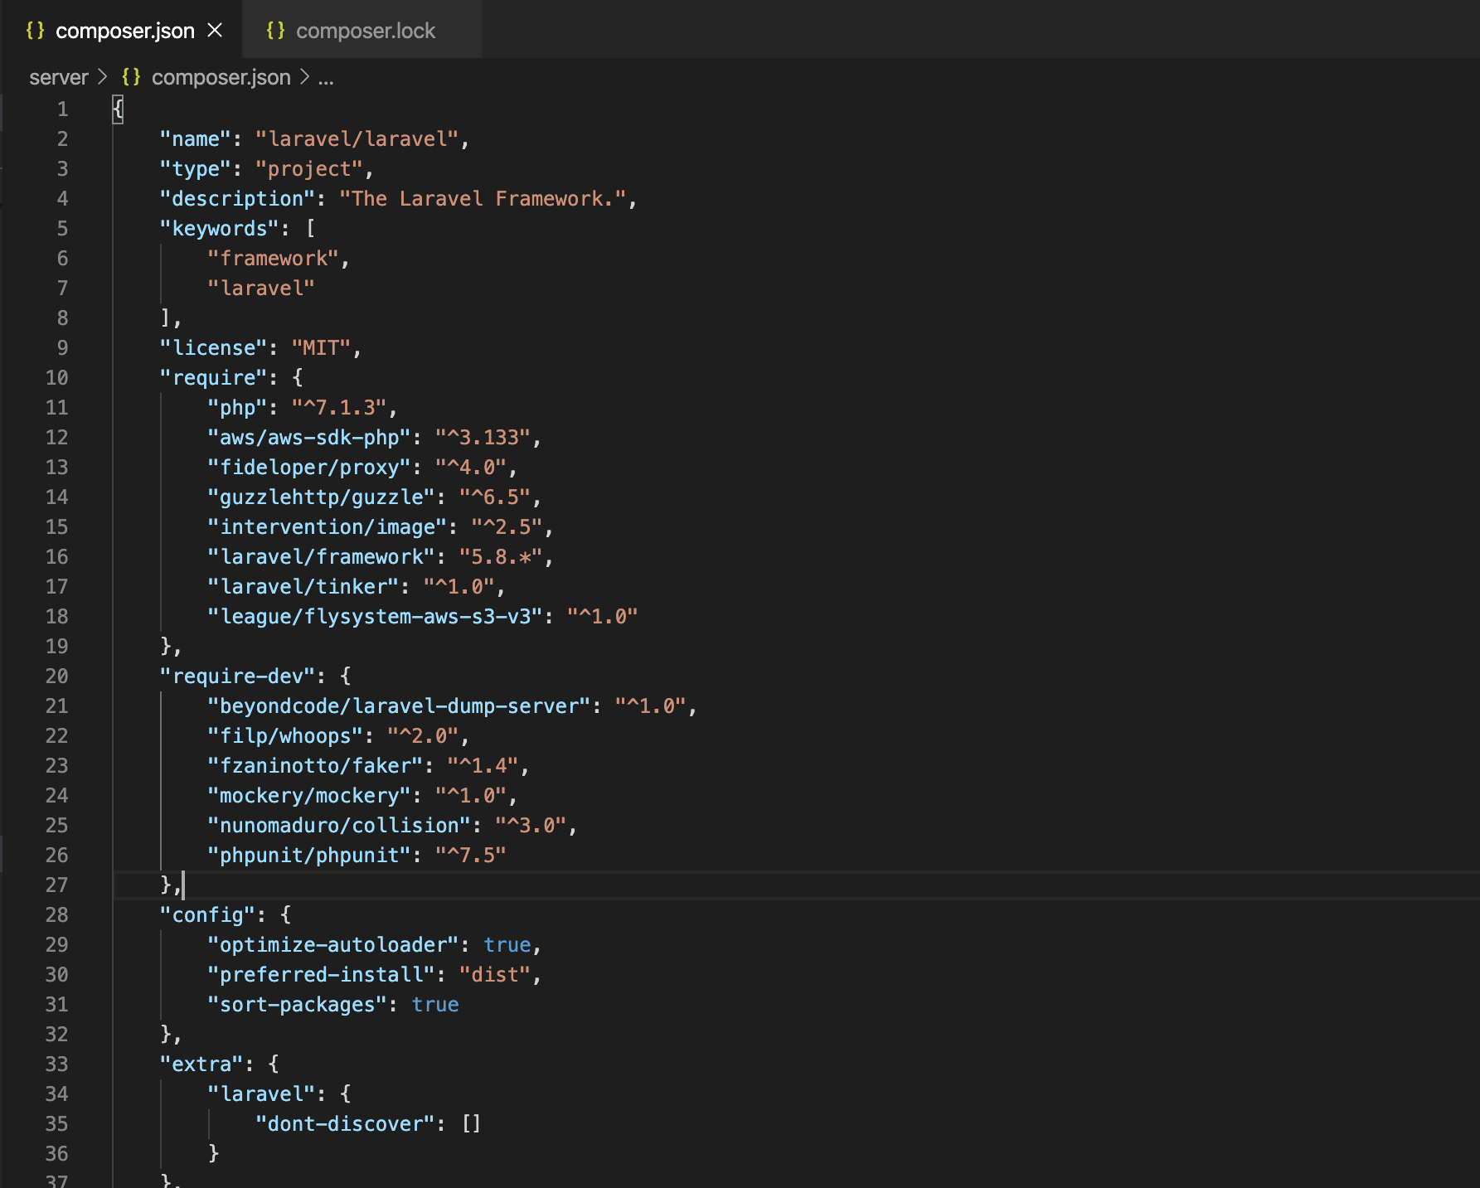Screen dimensions: 1480x1188
Task: Click line number 33 in the gutter
Action: tap(56, 1064)
